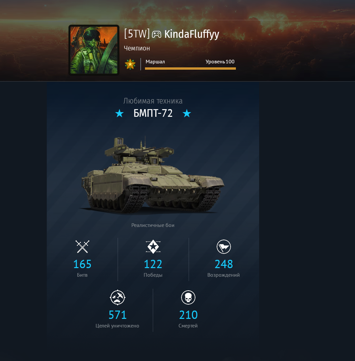355x361 pixels.
Task: Click the Победы star emblem icon
Action: [x=153, y=247]
